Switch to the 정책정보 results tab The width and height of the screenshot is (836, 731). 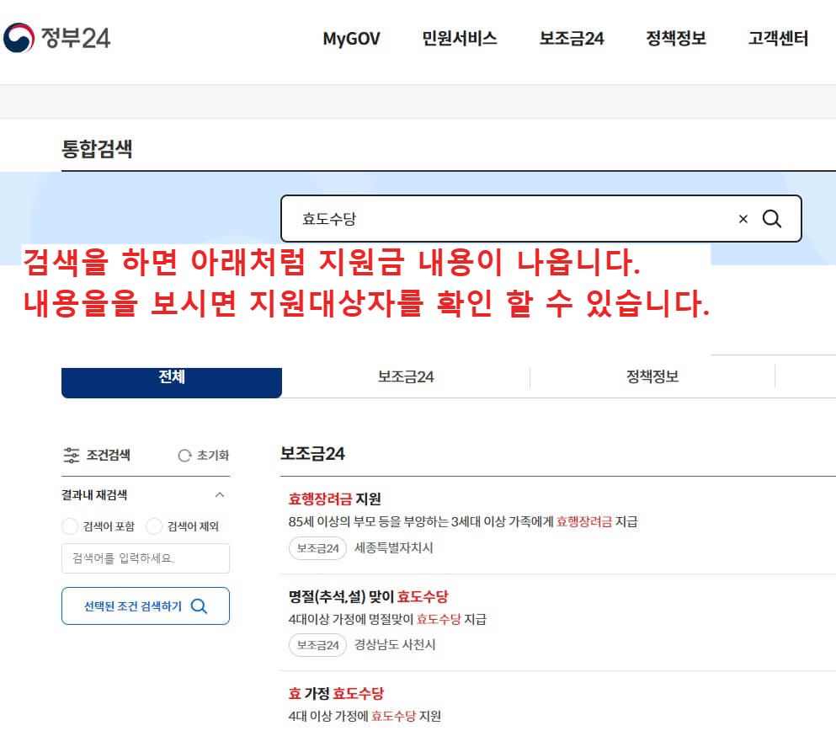[652, 377]
